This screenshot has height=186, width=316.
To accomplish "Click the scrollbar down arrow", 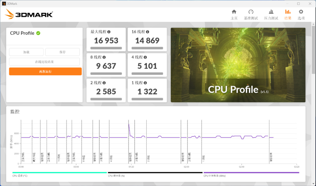I will pyautogui.click(x=314, y=184).
